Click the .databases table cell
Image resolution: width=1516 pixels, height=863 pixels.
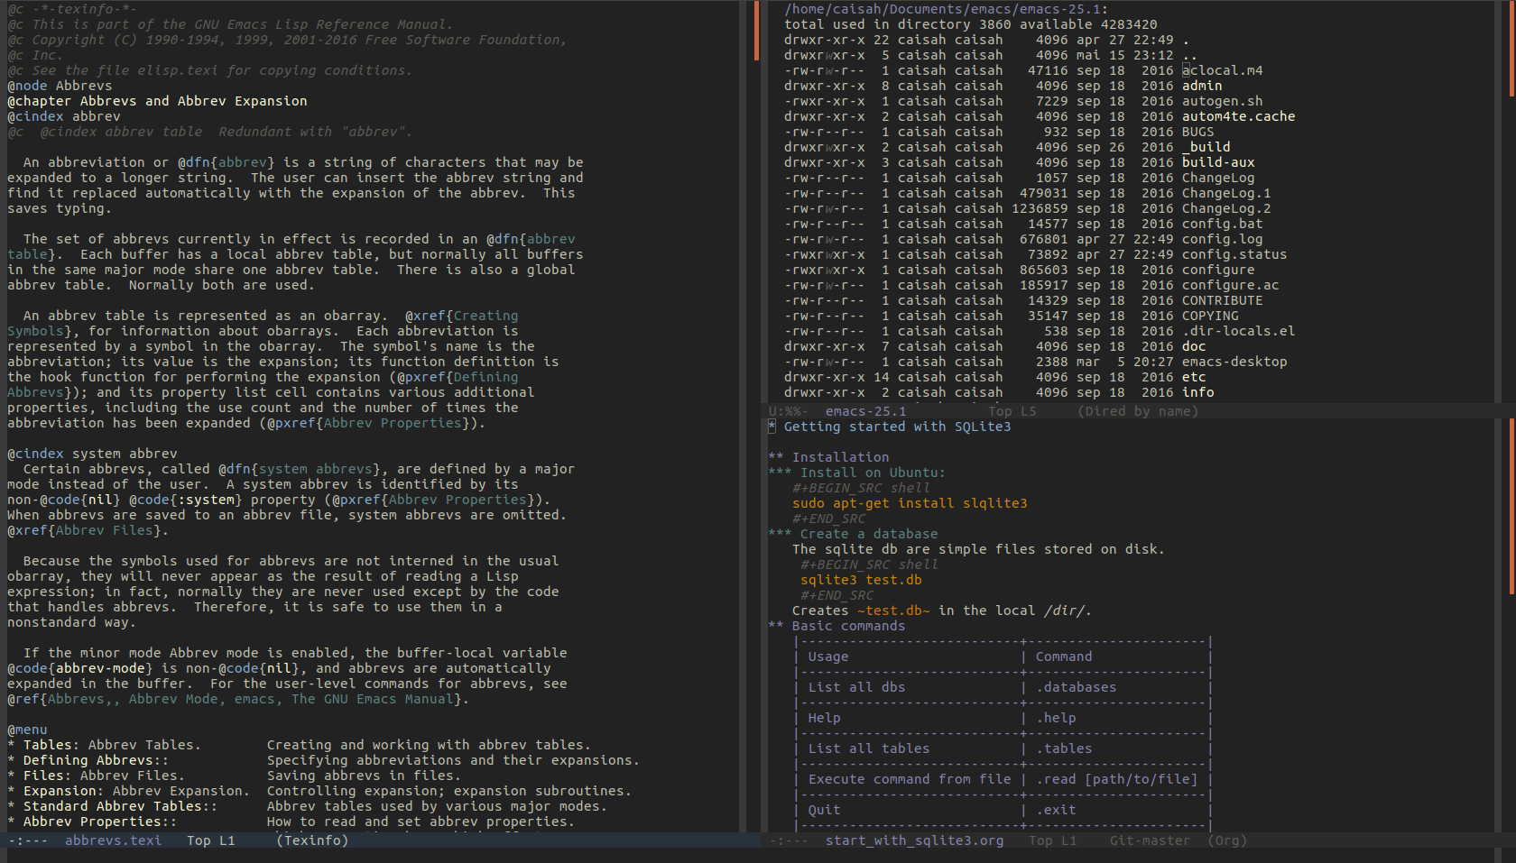click(1076, 687)
